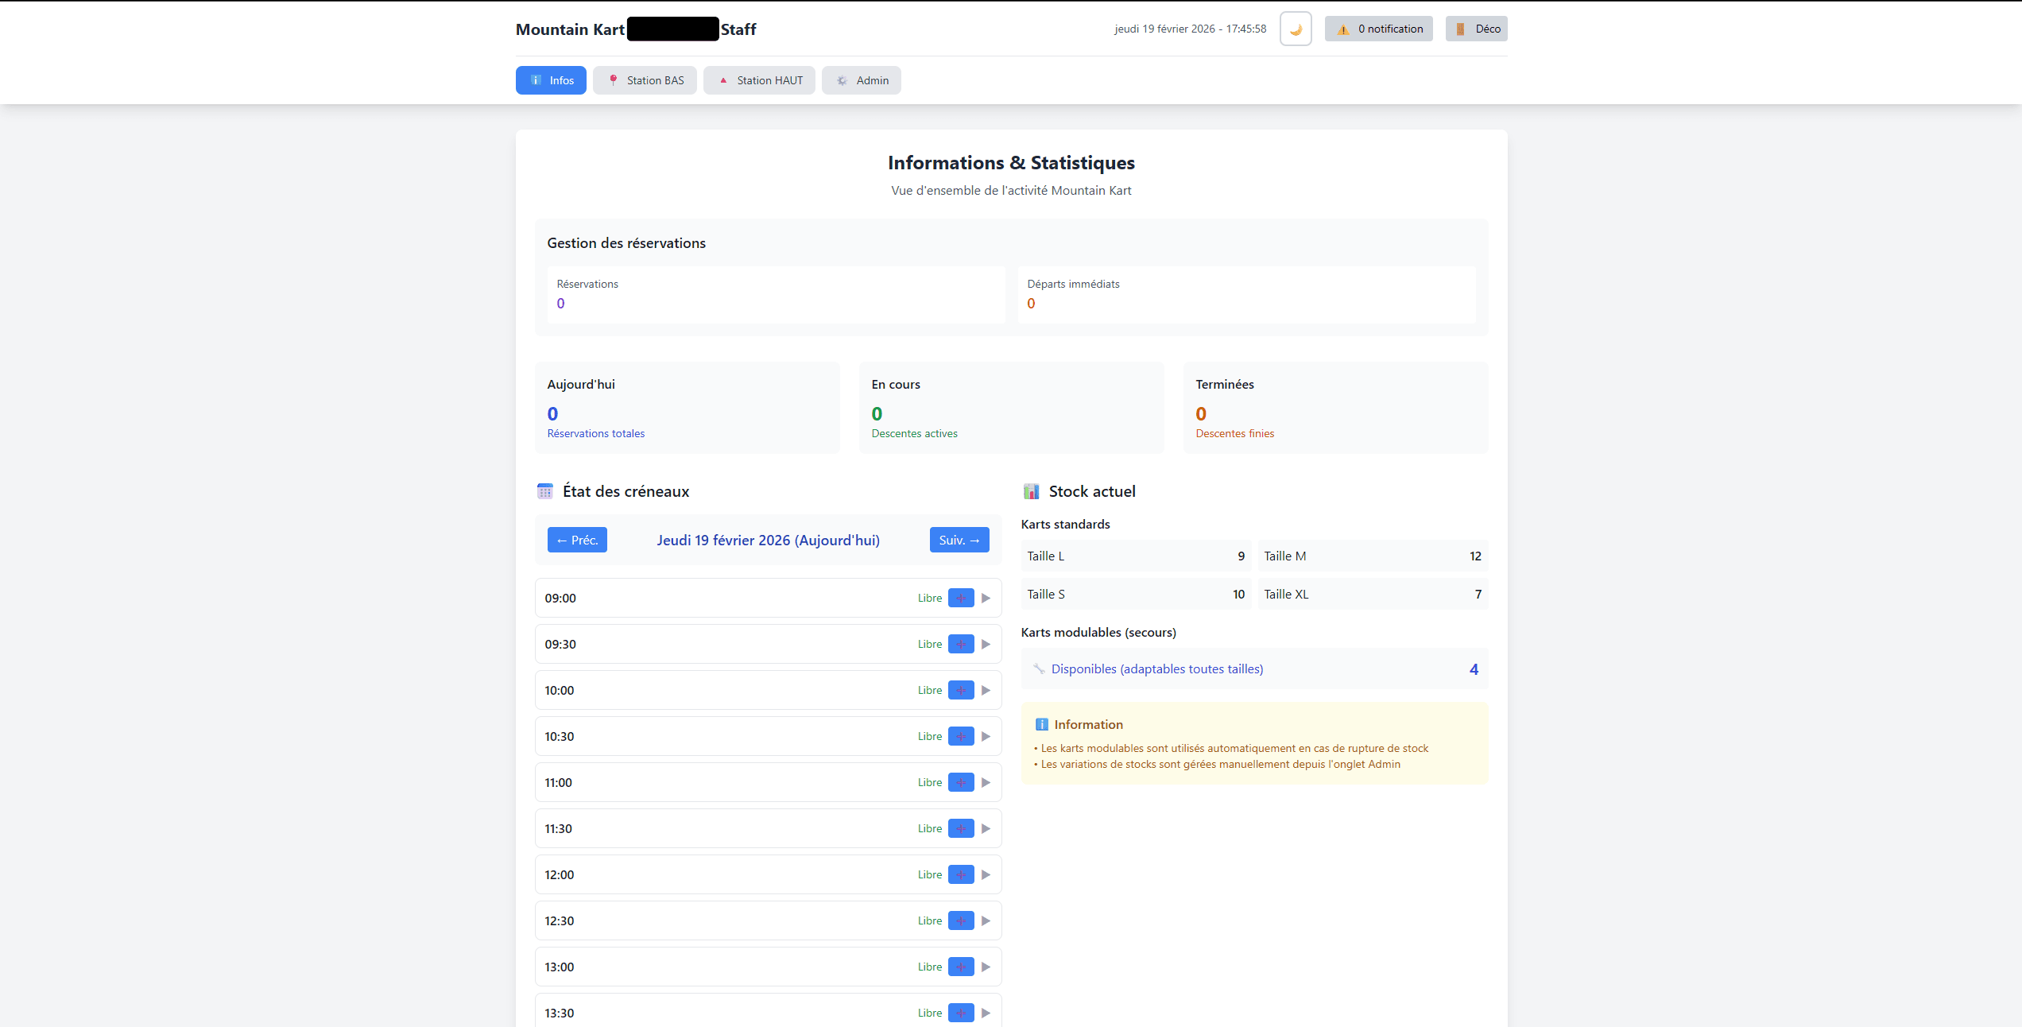Expand the 10:00 slot triangle

click(x=986, y=690)
